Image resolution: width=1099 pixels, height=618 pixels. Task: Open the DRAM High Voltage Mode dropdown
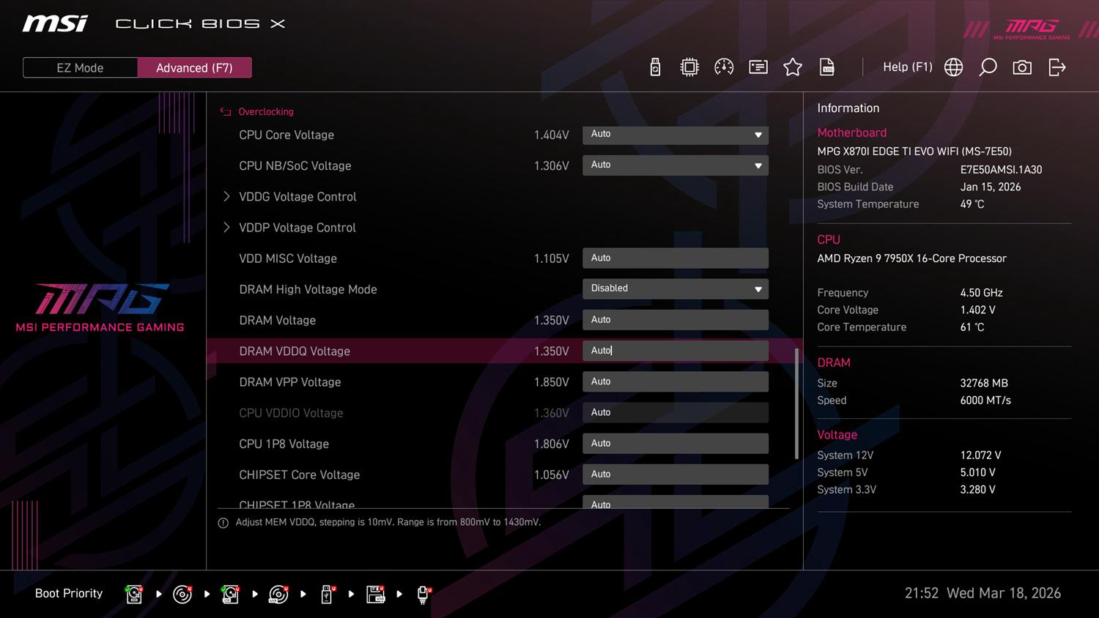675,289
